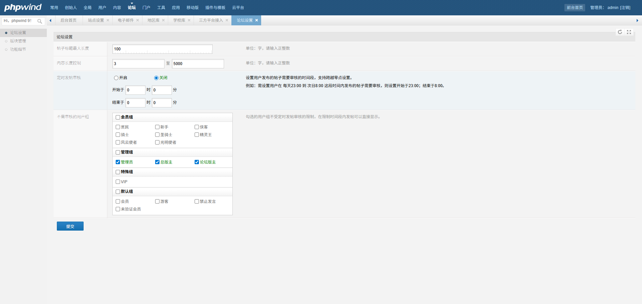Close the 电子邮件 tab
The image size is (642, 304).
click(137, 20)
